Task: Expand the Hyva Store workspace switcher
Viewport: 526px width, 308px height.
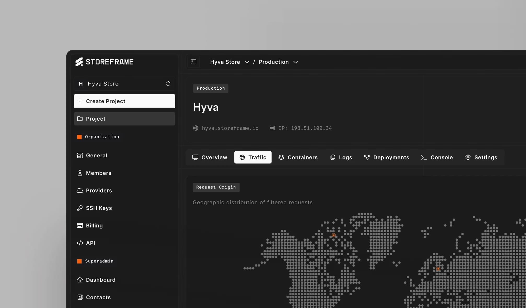Action: pyautogui.click(x=124, y=84)
